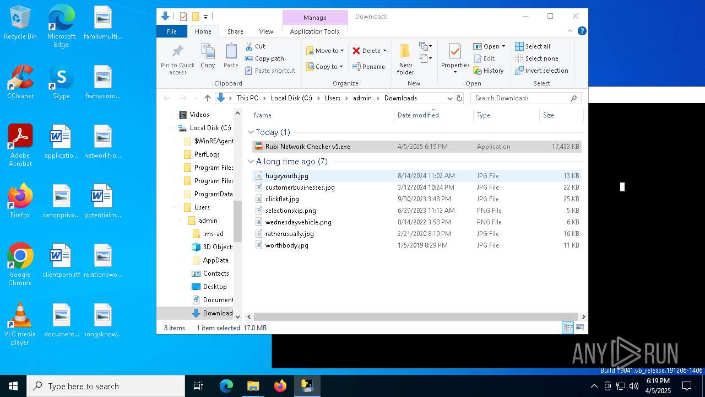Open VLC media player desktop icon
Viewport: 705px width, 397px height.
pos(20,325)
